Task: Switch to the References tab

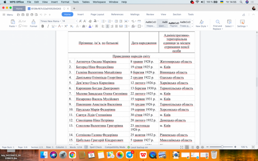Action: [x=117, y=14]
